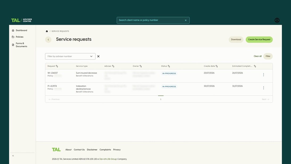Viewport: 291px width, 164px height.
Task: Click the Filter button
Action: [x=268, y=56]
